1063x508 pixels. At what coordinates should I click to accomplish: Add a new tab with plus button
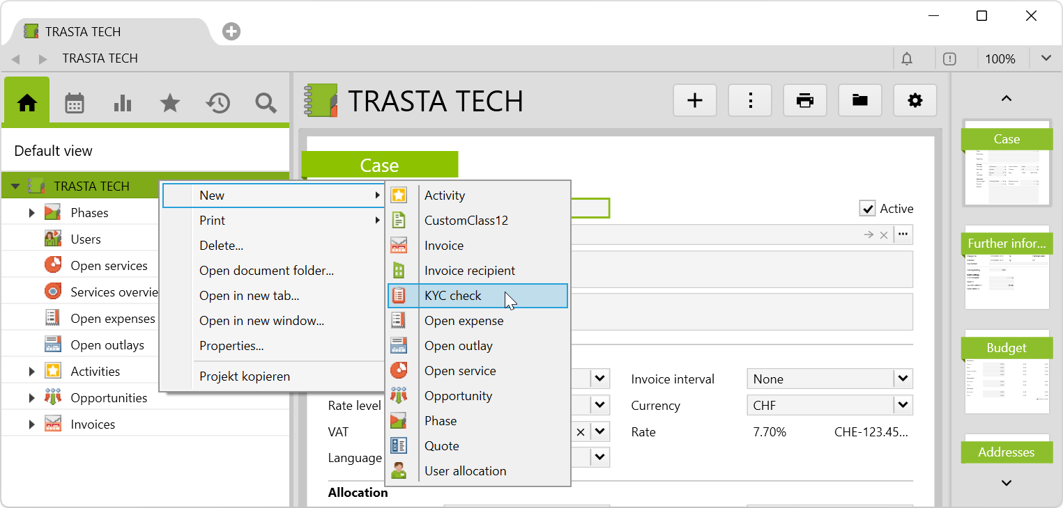pyautogui.click(x=231, y=31)
